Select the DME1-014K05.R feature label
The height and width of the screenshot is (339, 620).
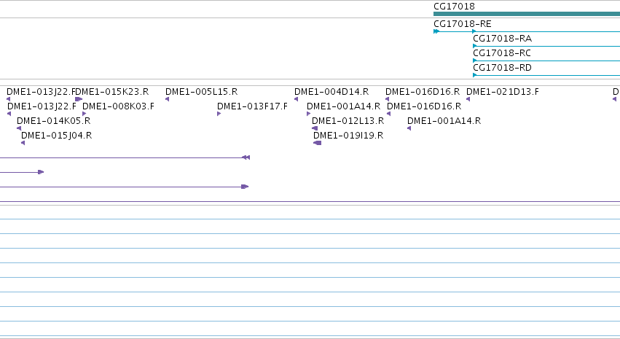click(53, 121)
